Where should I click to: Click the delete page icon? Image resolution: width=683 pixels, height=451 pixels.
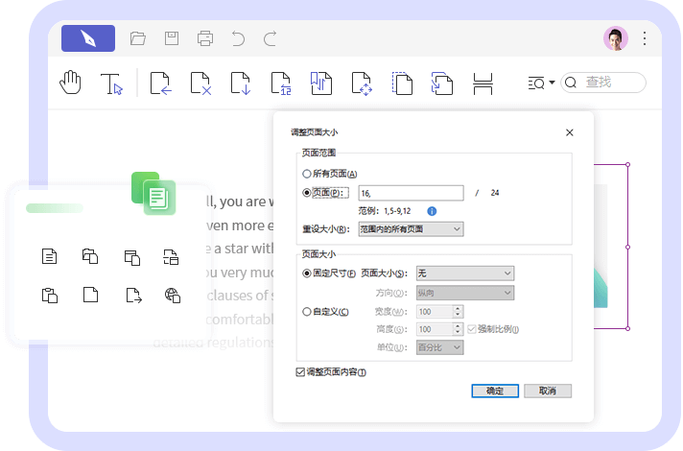[200, 83]
